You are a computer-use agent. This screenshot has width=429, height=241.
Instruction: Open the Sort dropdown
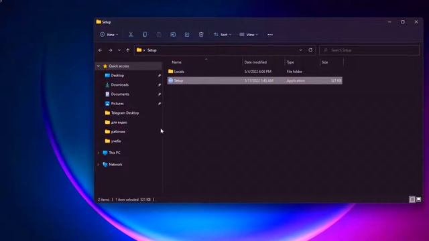[223, 34]
